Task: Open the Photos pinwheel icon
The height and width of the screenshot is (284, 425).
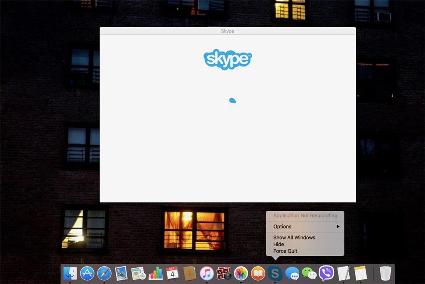Action: [x=241, y=273]
